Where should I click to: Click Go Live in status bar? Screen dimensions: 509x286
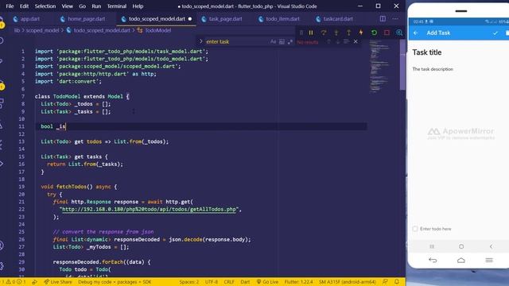tap(267, 282)
